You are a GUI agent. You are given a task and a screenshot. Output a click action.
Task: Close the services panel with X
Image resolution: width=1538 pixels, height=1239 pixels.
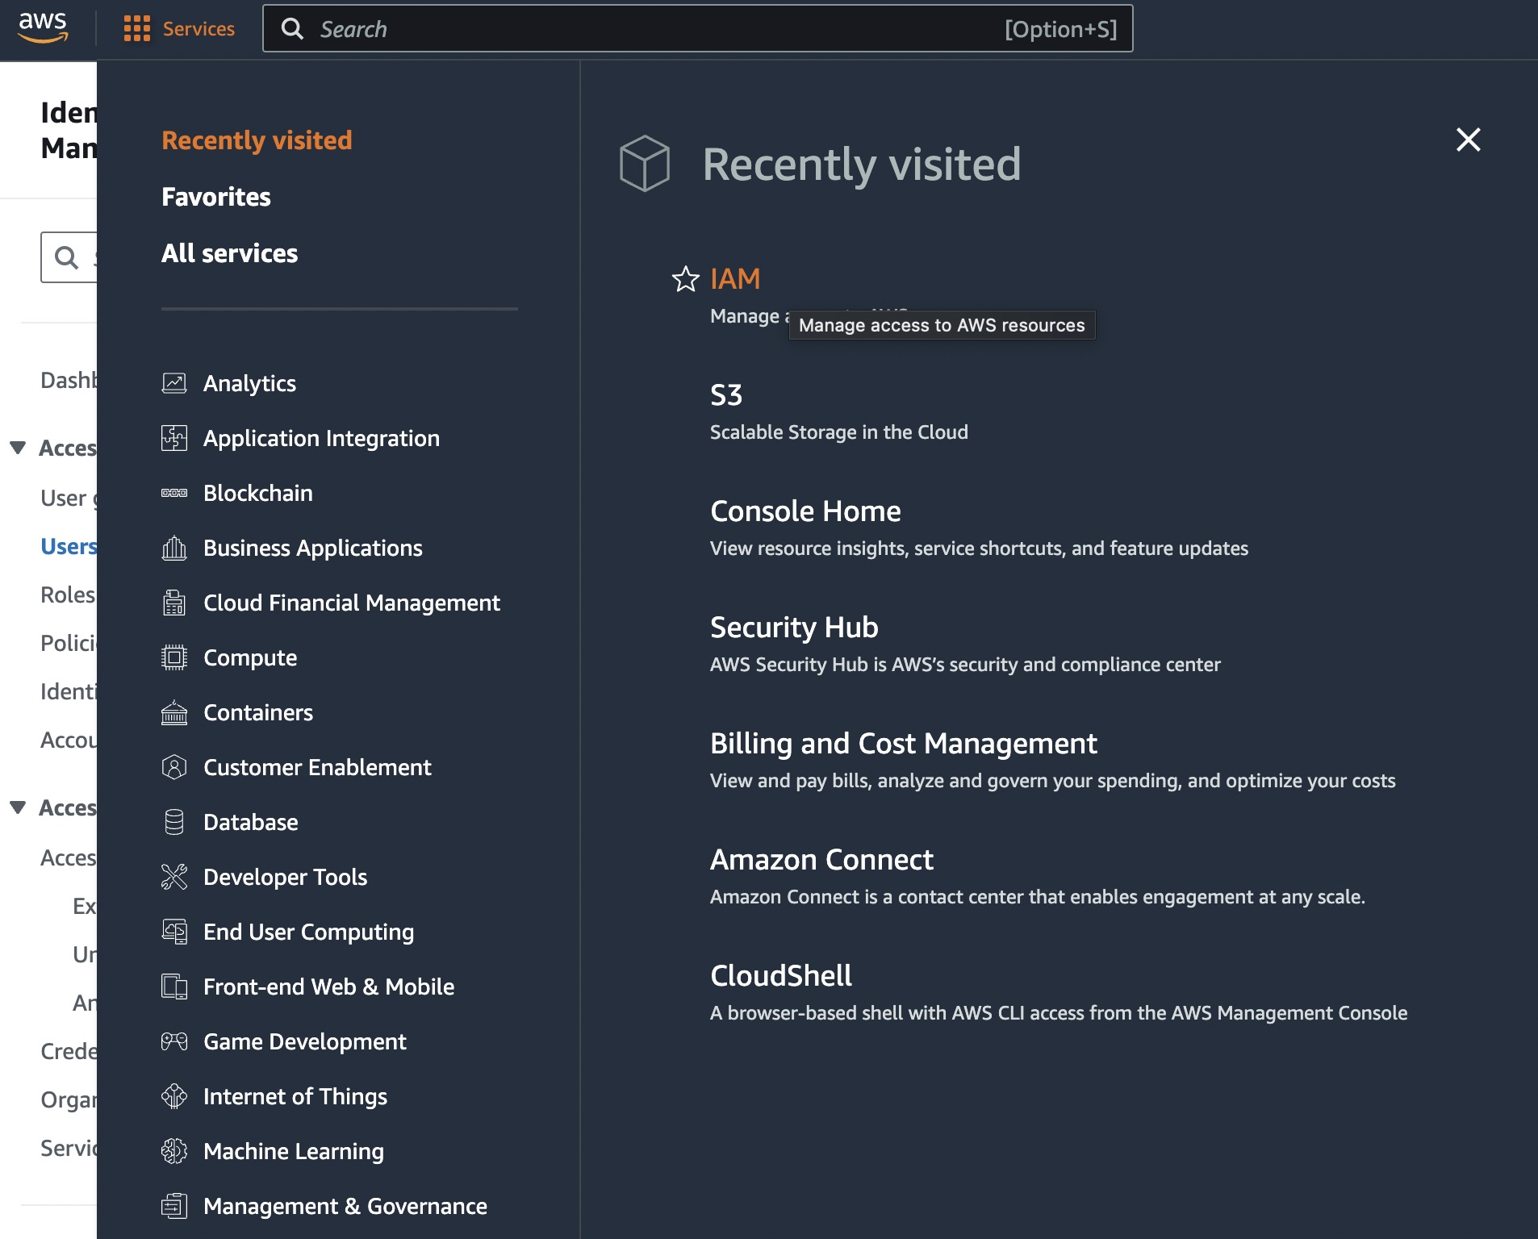pos(1468,140)
